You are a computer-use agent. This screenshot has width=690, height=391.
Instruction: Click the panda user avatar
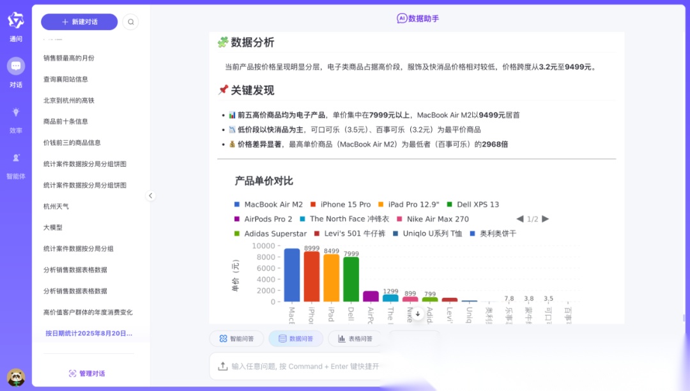tap(16, 378)
